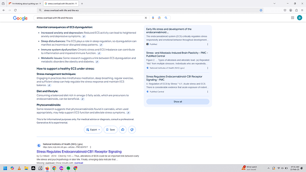
Task: Open Google apps grid
Action: pos(293,18)
